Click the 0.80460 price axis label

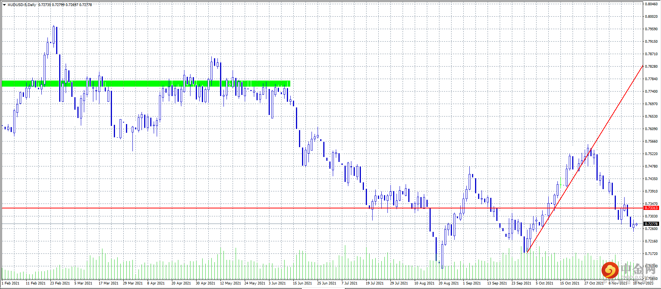point(652,4)
